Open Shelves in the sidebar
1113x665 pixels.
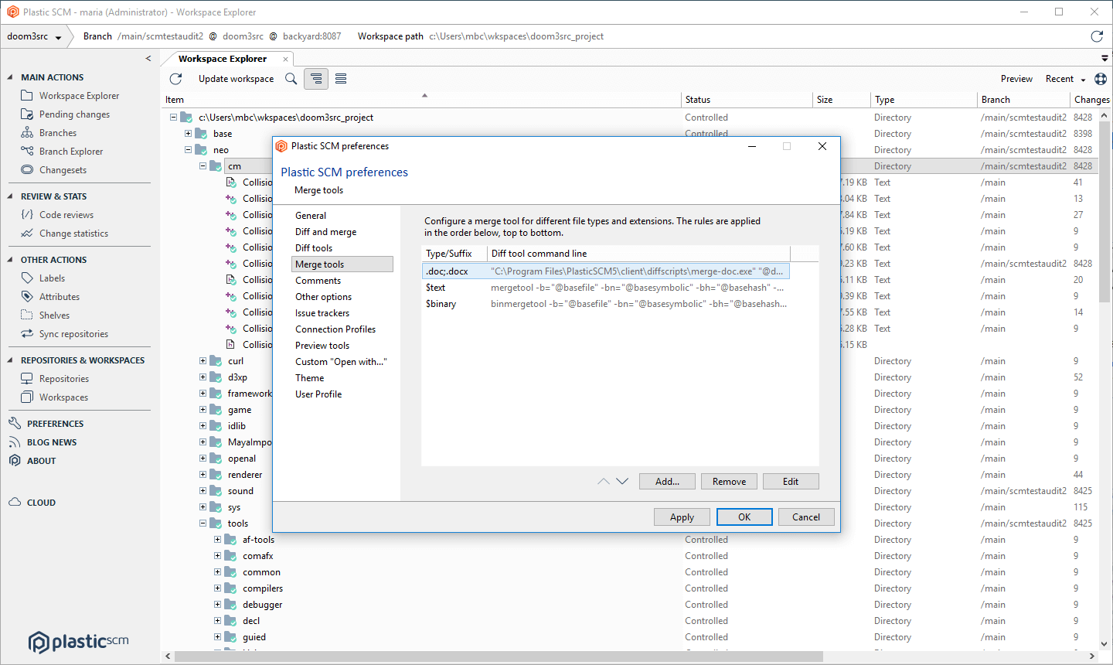coord(54,315)
